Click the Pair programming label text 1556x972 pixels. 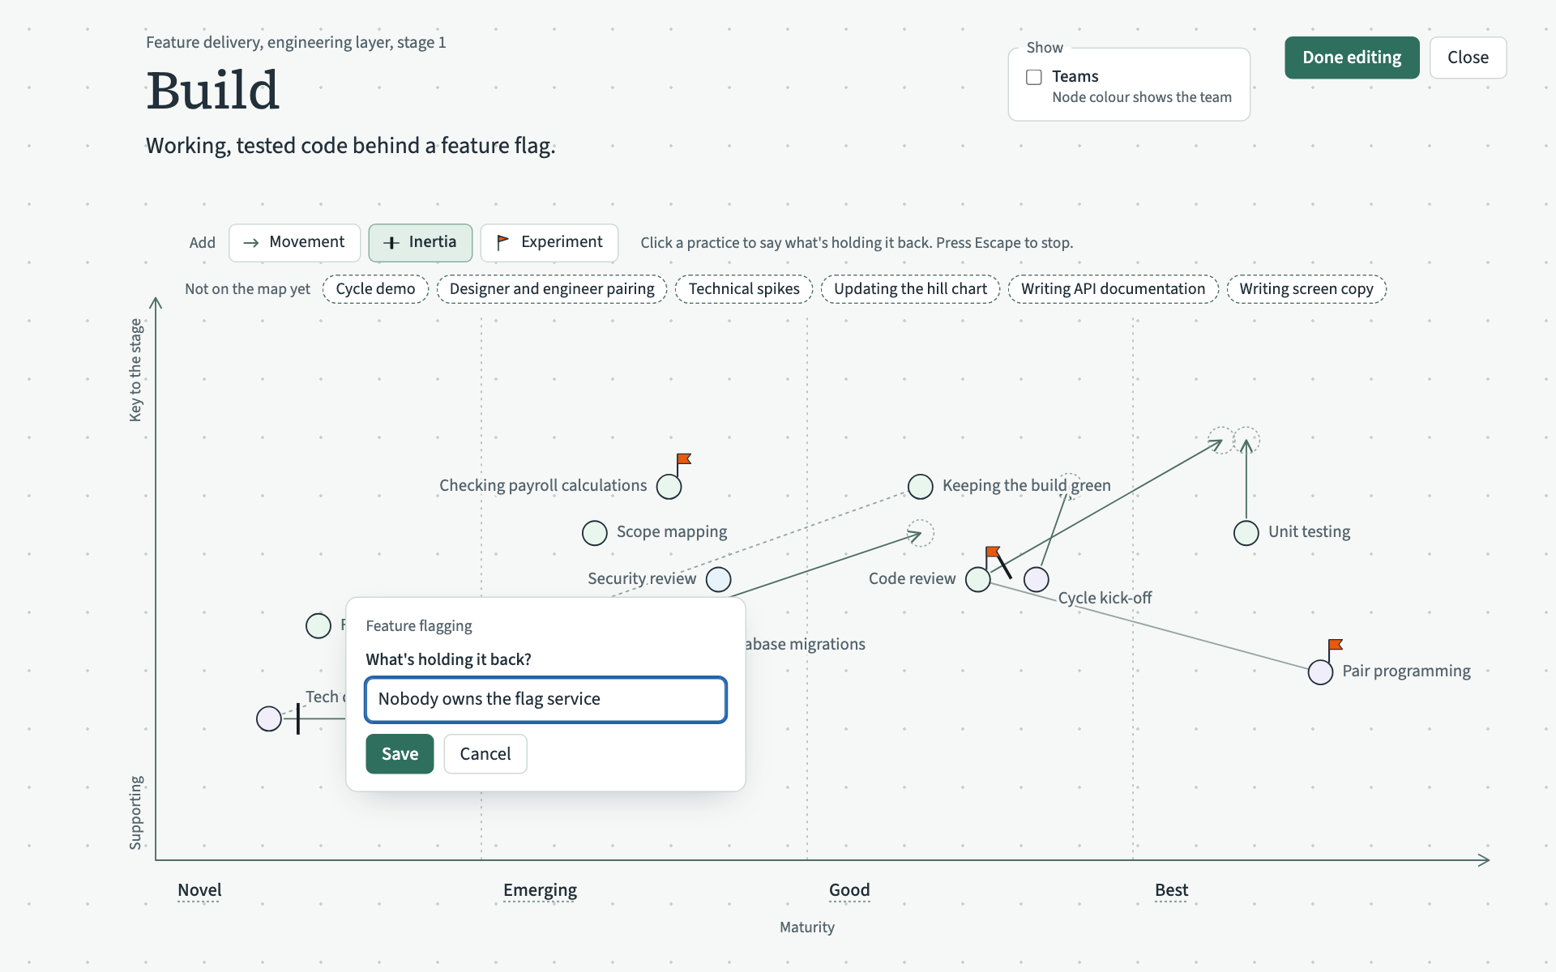coord(1406,671)
